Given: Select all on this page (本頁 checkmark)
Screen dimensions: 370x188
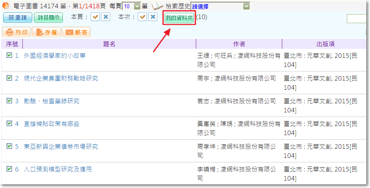Looking at the screenshot, I should click(x=95, y=17).
